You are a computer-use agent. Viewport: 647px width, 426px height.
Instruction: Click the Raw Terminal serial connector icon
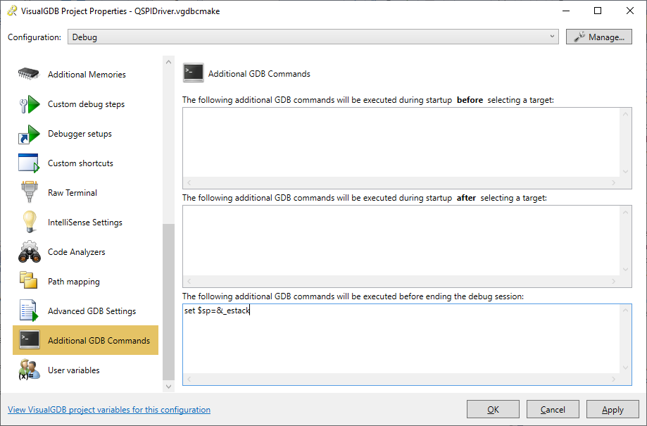point(29,192)
